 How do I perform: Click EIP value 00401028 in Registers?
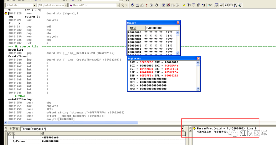pos(146,72)
